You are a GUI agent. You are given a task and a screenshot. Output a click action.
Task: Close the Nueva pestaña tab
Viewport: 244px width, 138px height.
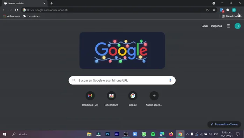pyautogui.click(x=44, y=3)
